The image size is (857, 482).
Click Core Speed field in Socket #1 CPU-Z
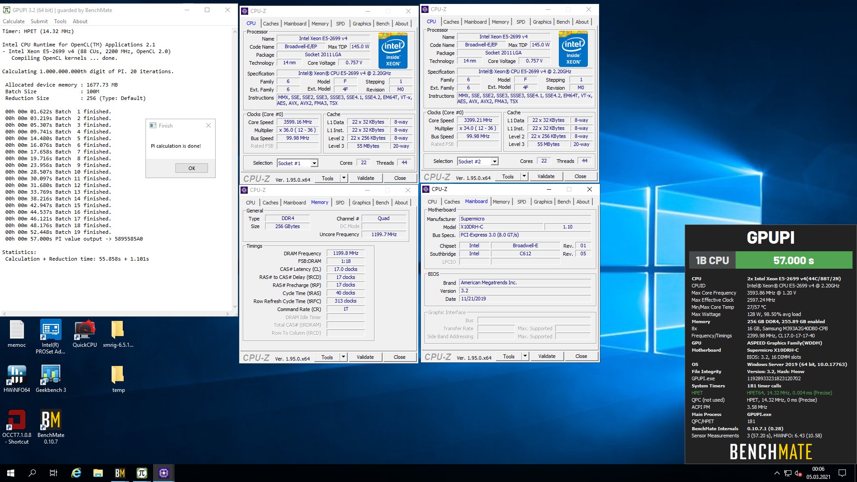[x=298, y=122]
